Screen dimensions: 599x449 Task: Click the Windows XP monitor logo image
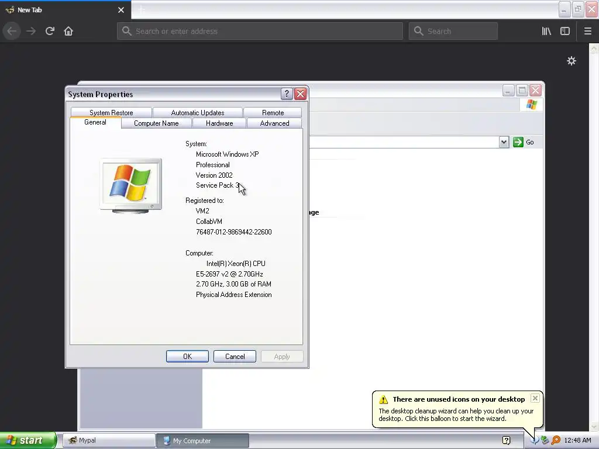[131, 186]
